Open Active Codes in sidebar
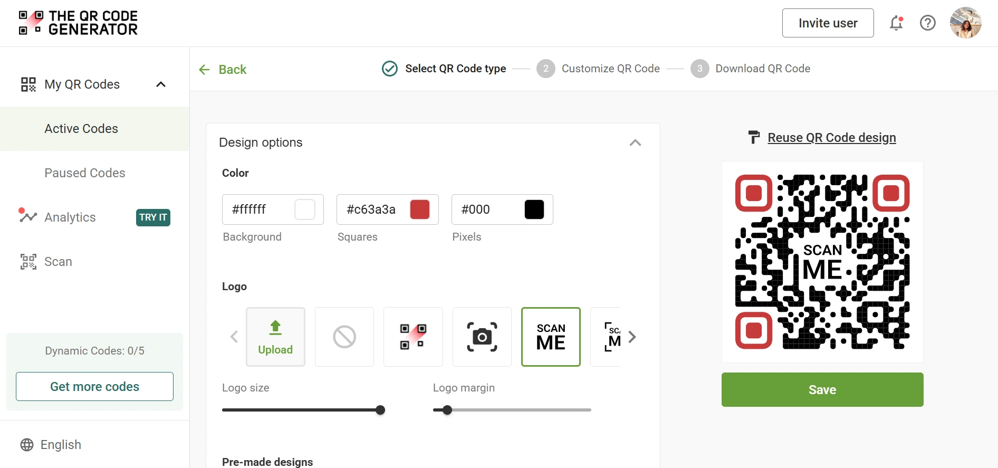Image resolution: width=998 pixels, height=468 pixels. tap(81, 129)
